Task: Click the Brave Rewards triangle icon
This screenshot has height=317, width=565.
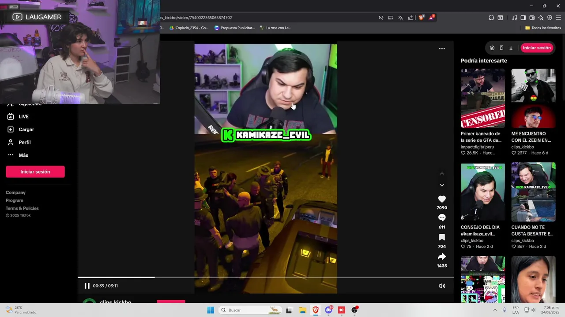Action: point(432,18)
